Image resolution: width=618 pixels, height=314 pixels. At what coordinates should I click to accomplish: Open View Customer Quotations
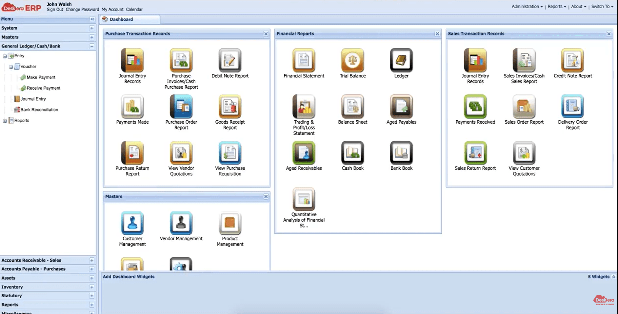pyautogui.click(x=524, y=153)
